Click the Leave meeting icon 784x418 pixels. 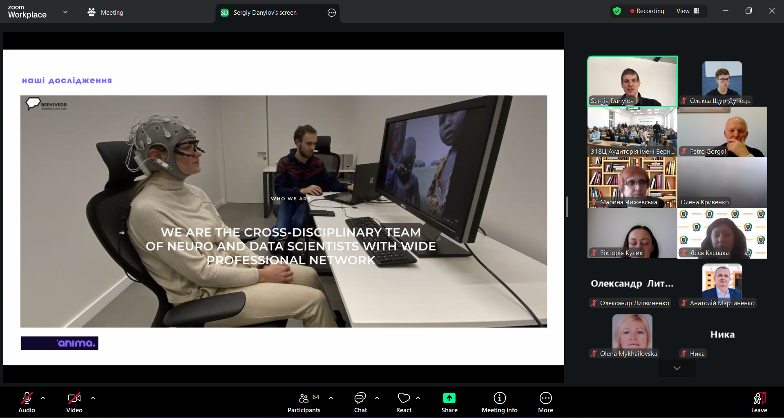[x=759, y=398]
